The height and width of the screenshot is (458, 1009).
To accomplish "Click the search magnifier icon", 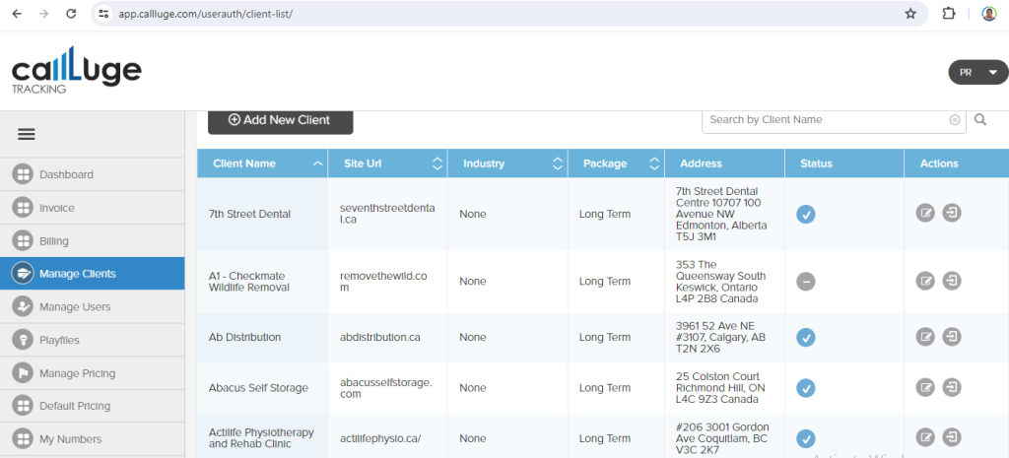I will (x=980, y=120).
